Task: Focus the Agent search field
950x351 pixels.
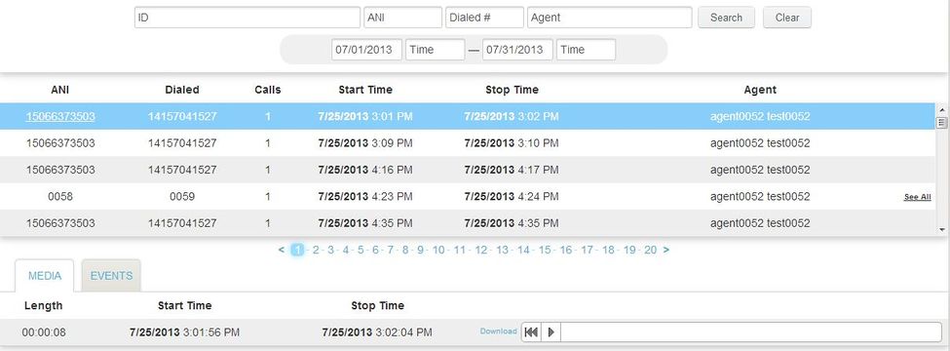Action: pos(610,18)
